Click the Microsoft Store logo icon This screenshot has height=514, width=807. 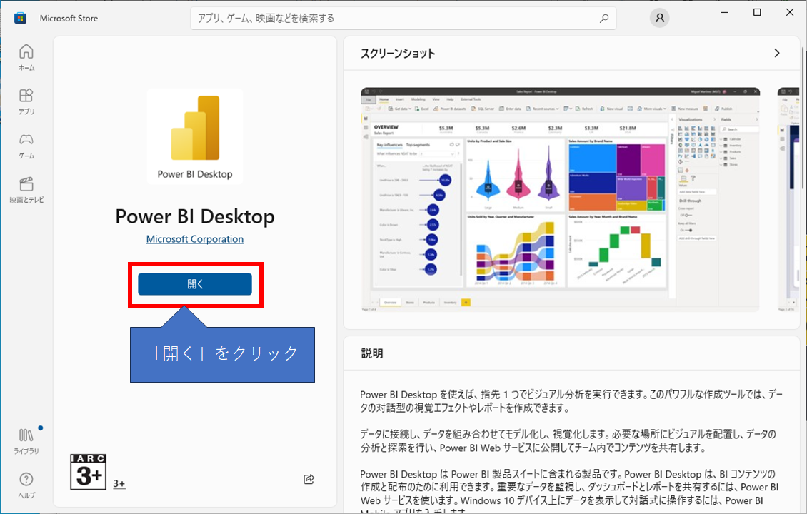click(x=20, y=18)
